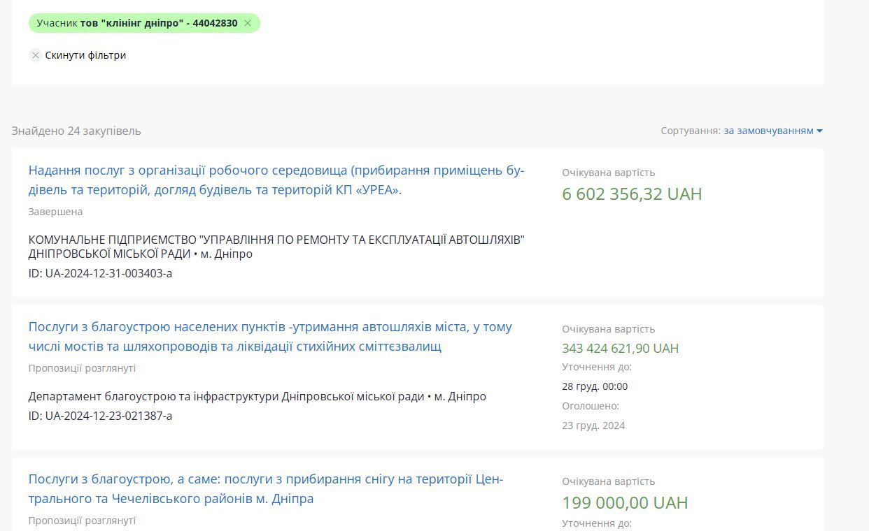Screen dimensions: 869x531
Task: Click the X icon beside Скинути фільтри
Action: (36, 55)
